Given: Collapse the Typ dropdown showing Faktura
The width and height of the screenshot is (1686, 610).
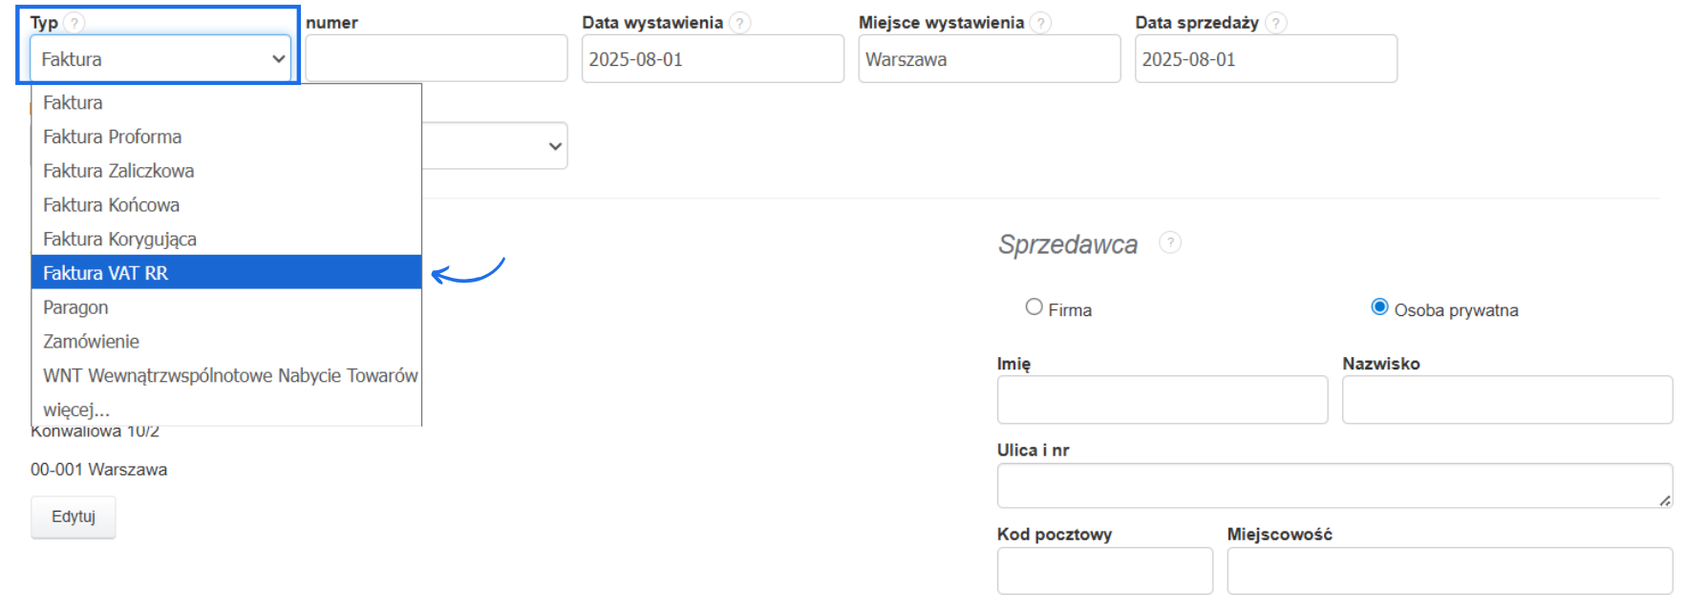Looking at the screenshot, I should pos(160,59).
